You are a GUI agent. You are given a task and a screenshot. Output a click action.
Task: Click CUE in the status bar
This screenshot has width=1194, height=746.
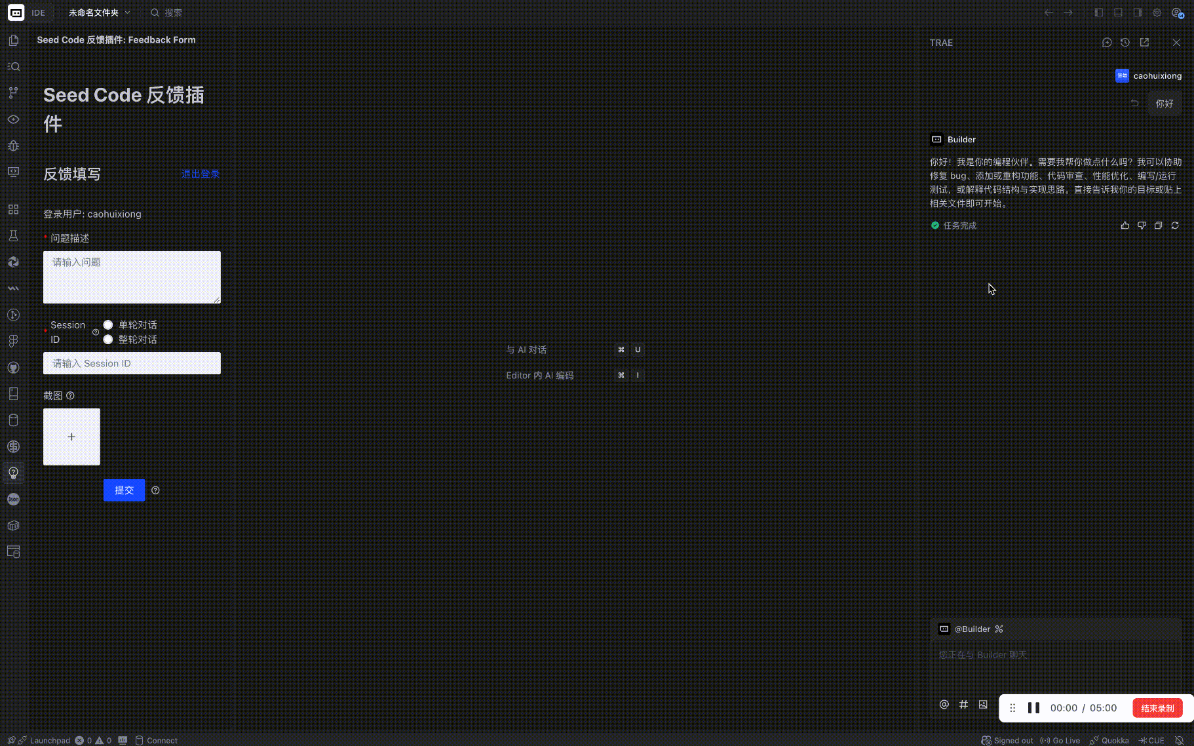click(1151, 740)
